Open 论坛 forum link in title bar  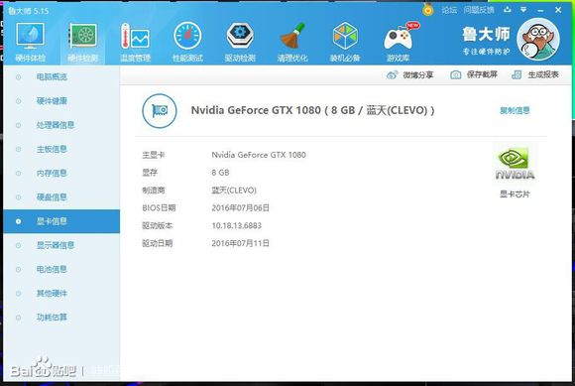click(x=449, y=10)
